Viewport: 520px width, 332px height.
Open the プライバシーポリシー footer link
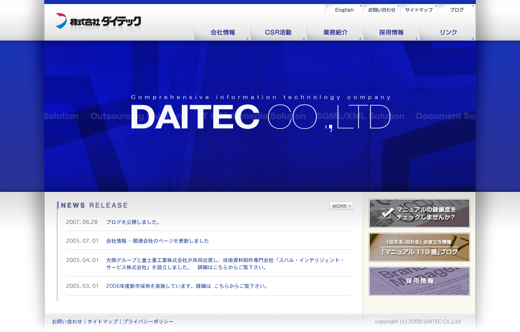pyautogui.click(x=148, y=322)
